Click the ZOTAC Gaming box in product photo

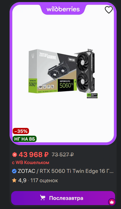[53, 71]
